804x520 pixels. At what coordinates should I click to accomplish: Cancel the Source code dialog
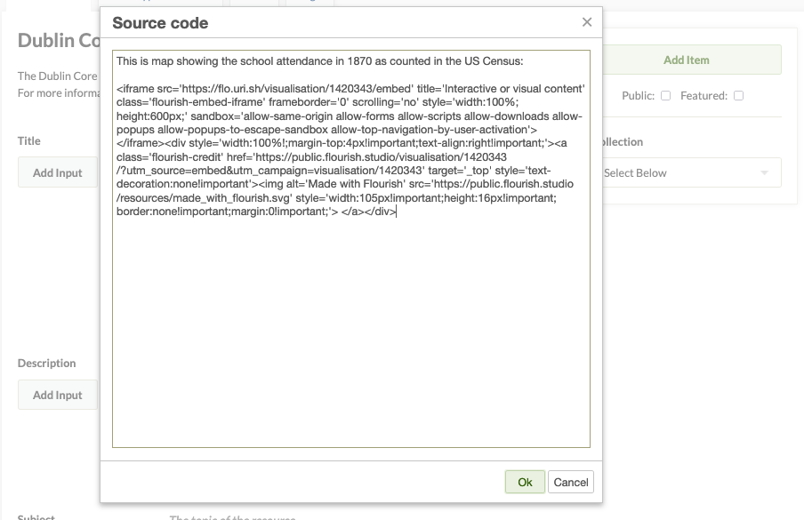[x=571, y=482]
